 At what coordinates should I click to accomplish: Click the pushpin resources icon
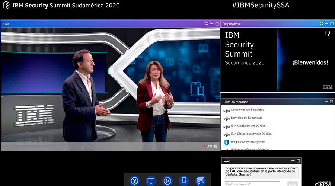184,181
